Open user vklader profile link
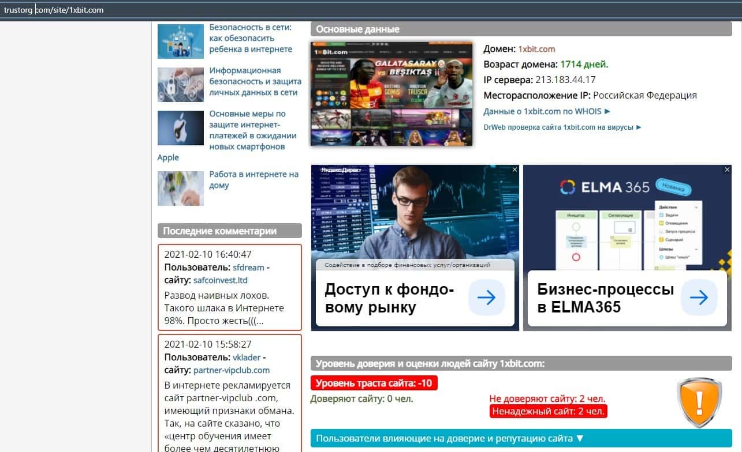The width and height of the screenshot is (742, 452). 247,357
